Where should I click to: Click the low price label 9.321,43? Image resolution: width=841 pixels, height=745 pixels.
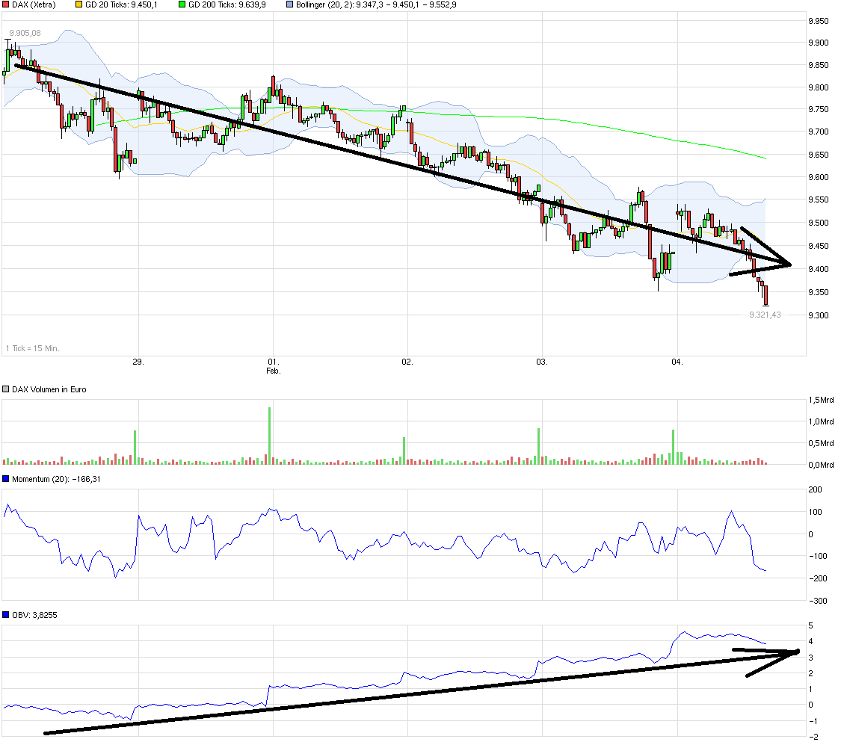pos(765,315)
